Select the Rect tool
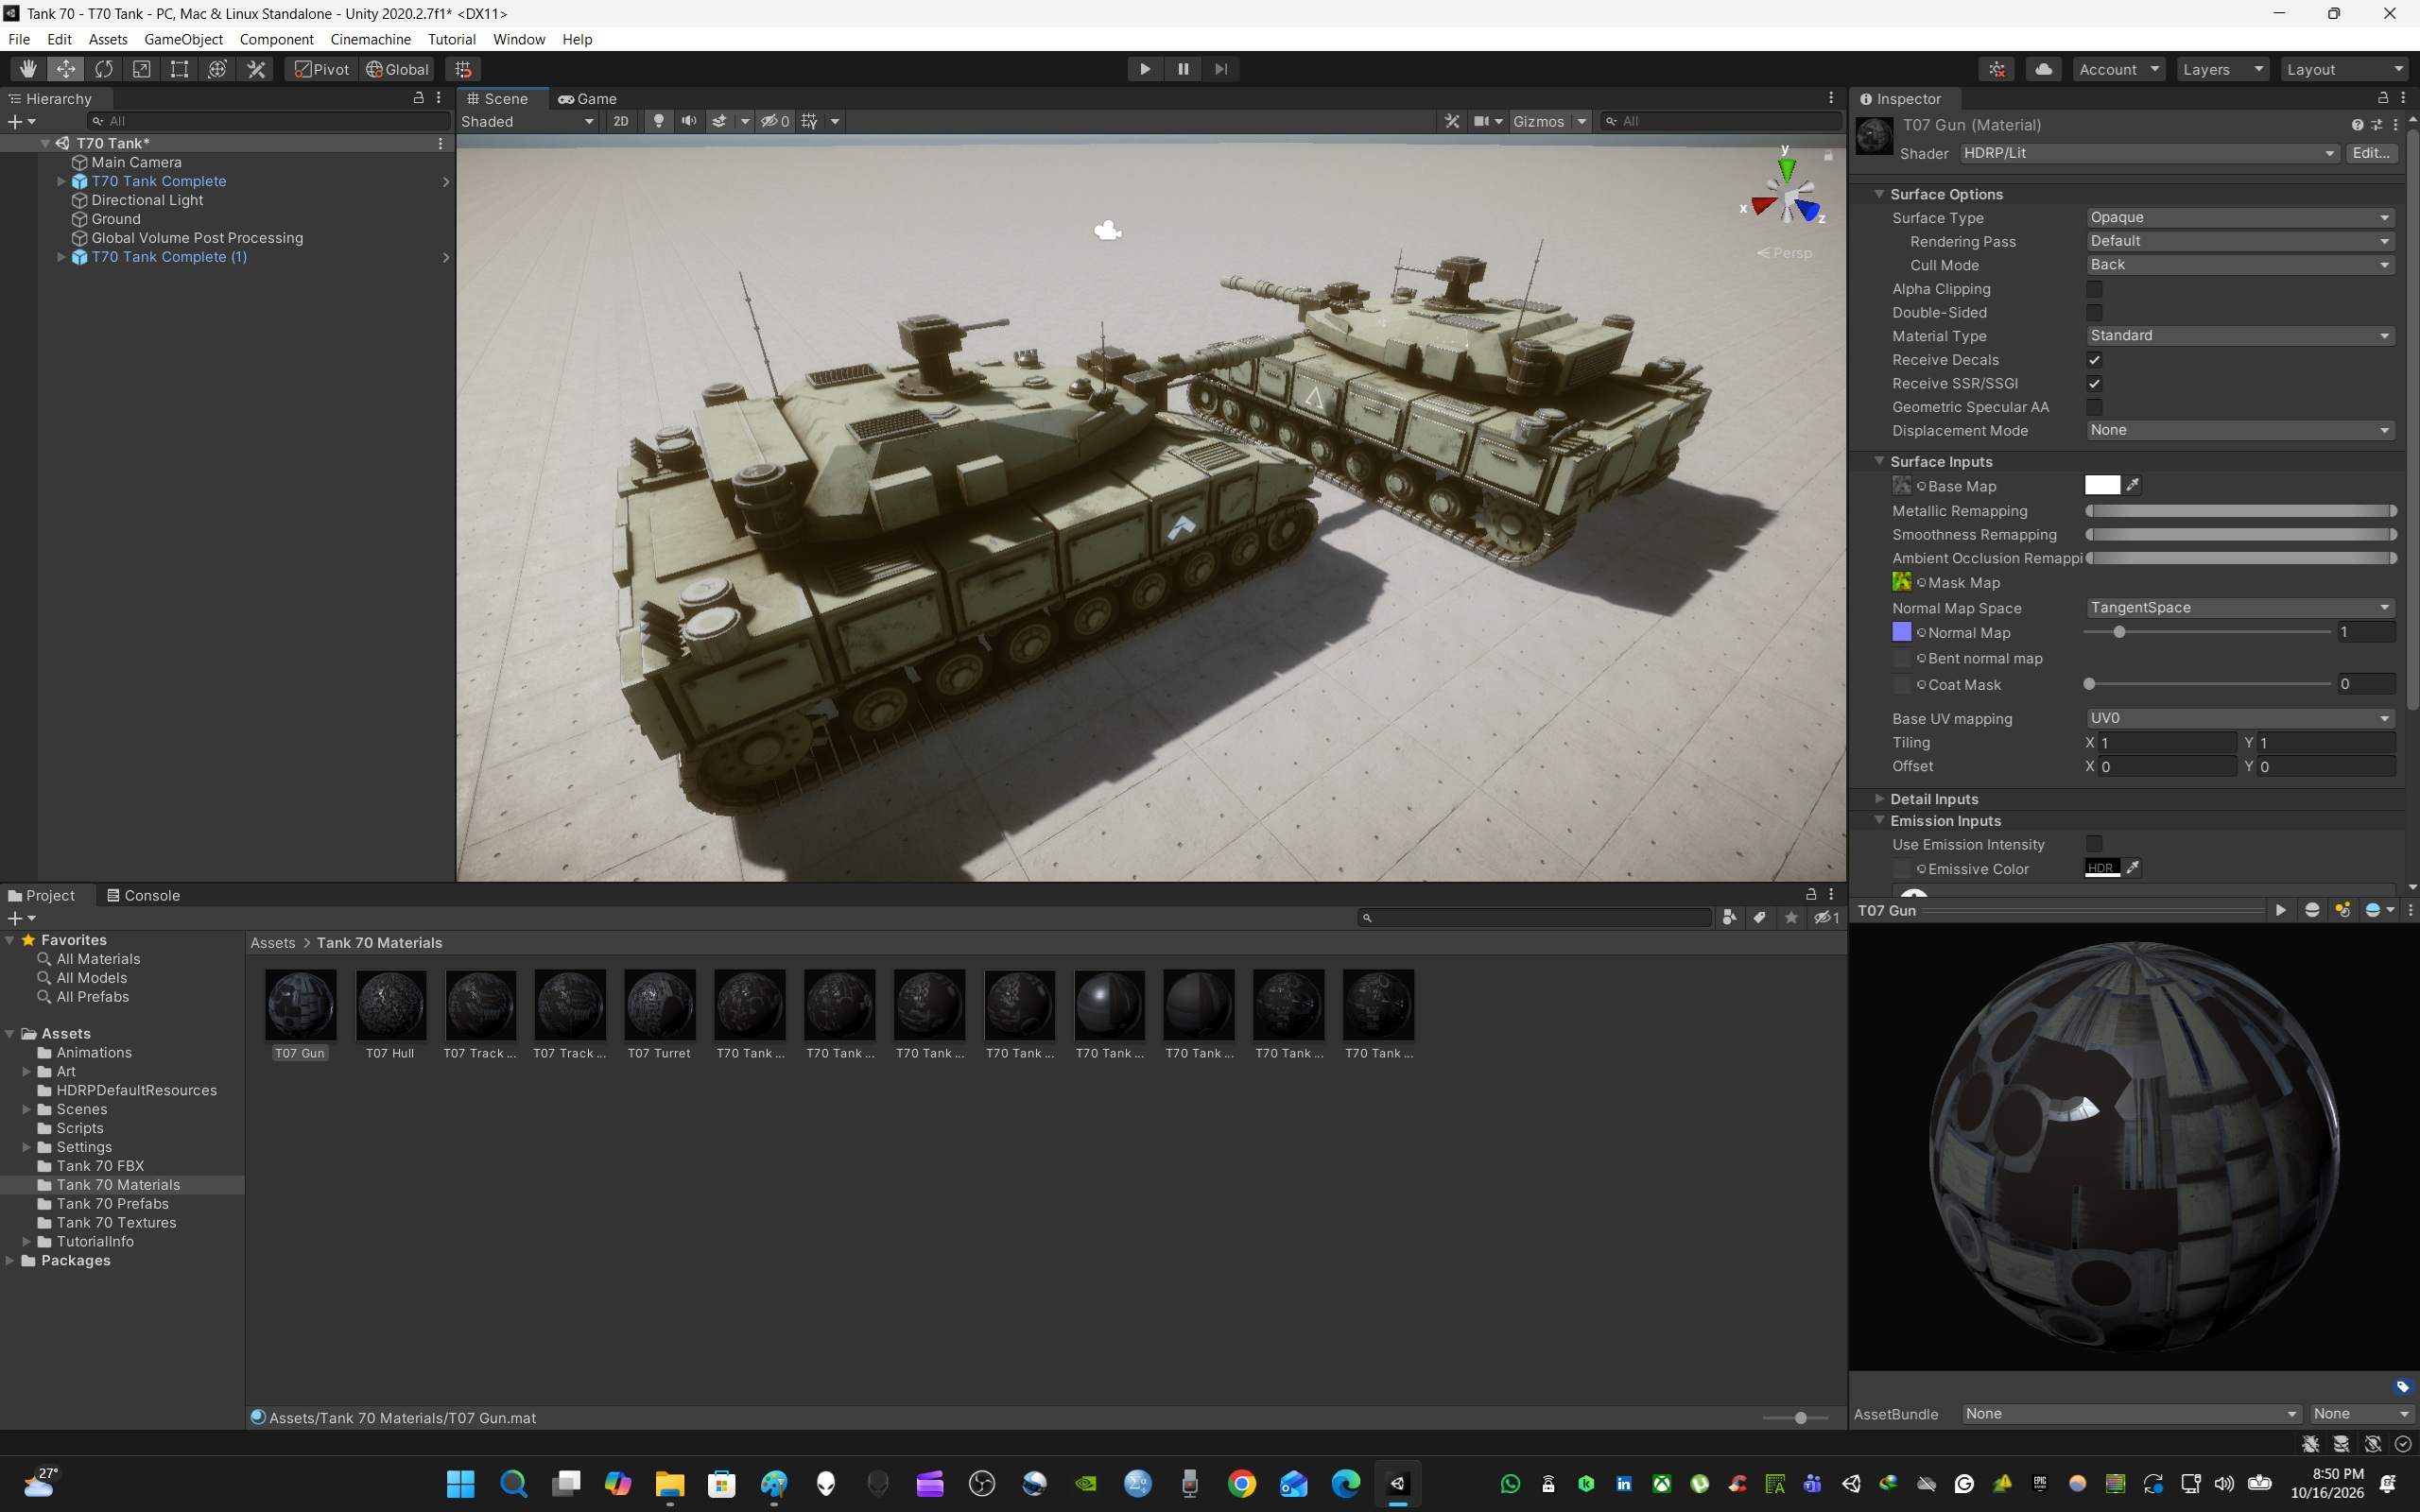2420x1512 pixels. click(x=180, y=69)
